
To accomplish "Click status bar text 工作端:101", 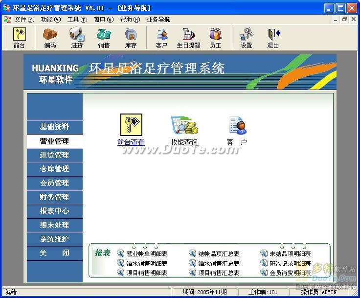I will [263, 292].
